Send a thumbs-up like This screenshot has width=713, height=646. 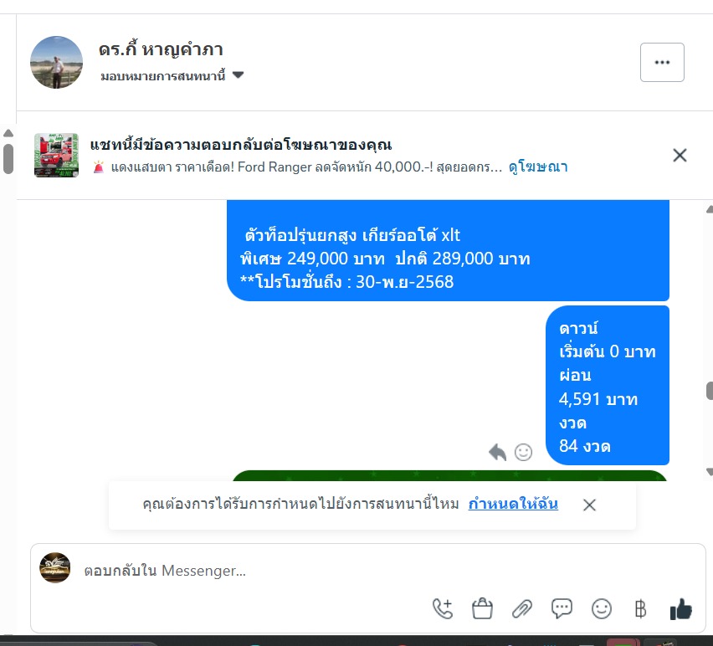tap(680, 608)
